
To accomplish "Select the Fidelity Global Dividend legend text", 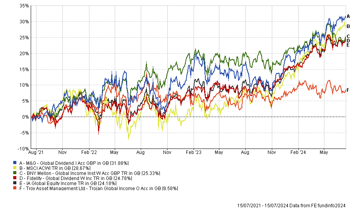I will pyautogui.click(x=75, y=178).
